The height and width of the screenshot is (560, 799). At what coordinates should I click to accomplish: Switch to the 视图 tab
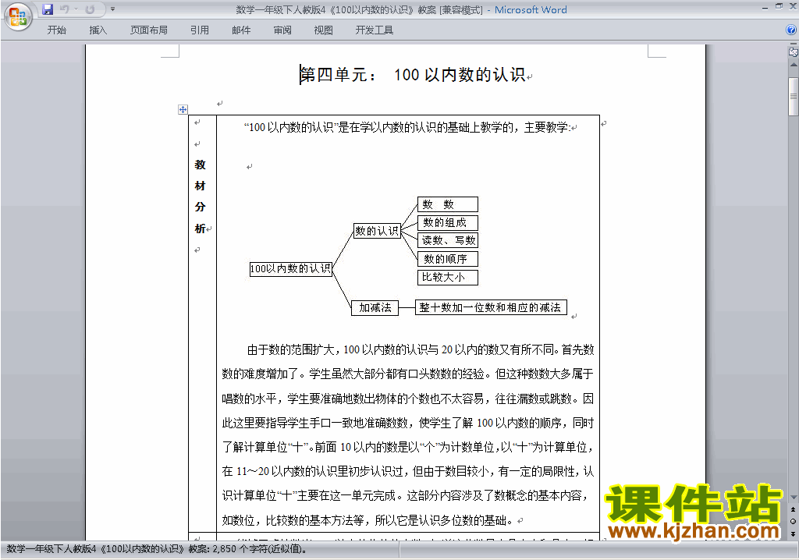click(323, 30)
